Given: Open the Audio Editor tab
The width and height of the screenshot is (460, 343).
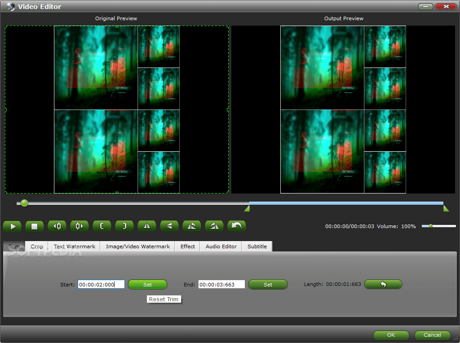Looking at the screenshot, I should coord(221,246).
